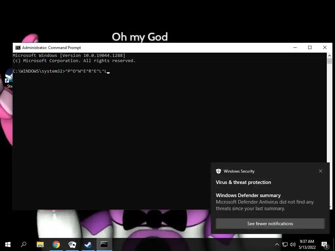The width and height of the screenshot is (335, 251).
Task: Click Windows Security shield icon
Action: coord(218,171)
